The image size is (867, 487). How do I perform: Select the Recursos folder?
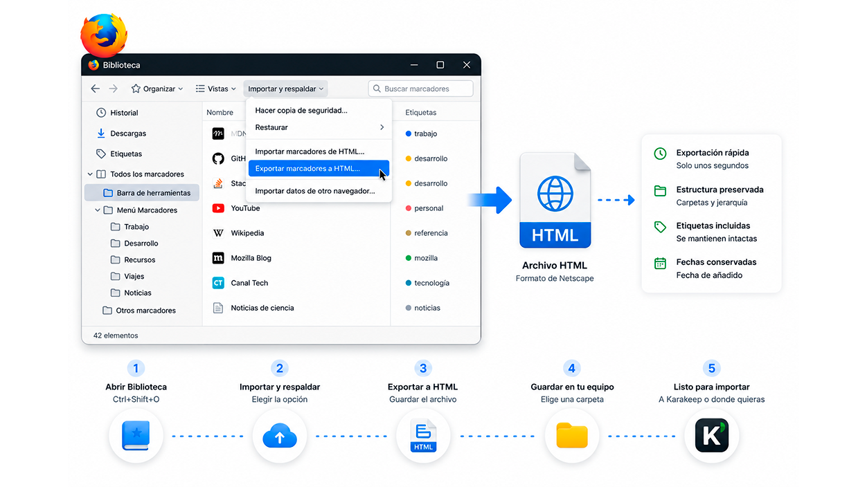point(133,260)
